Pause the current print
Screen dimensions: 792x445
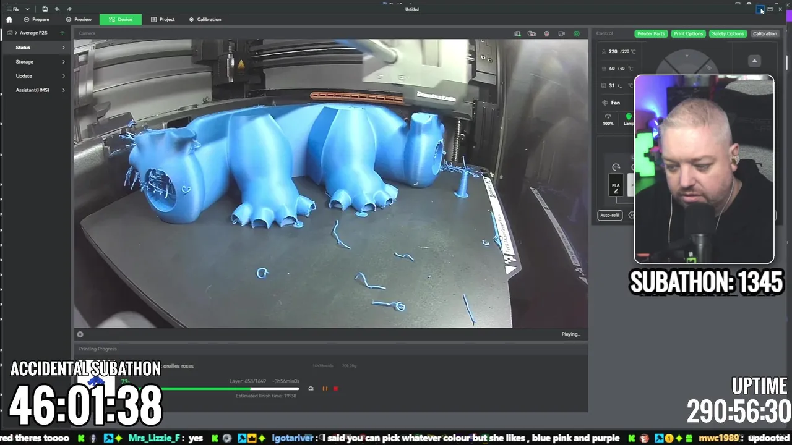click(325, 389)
